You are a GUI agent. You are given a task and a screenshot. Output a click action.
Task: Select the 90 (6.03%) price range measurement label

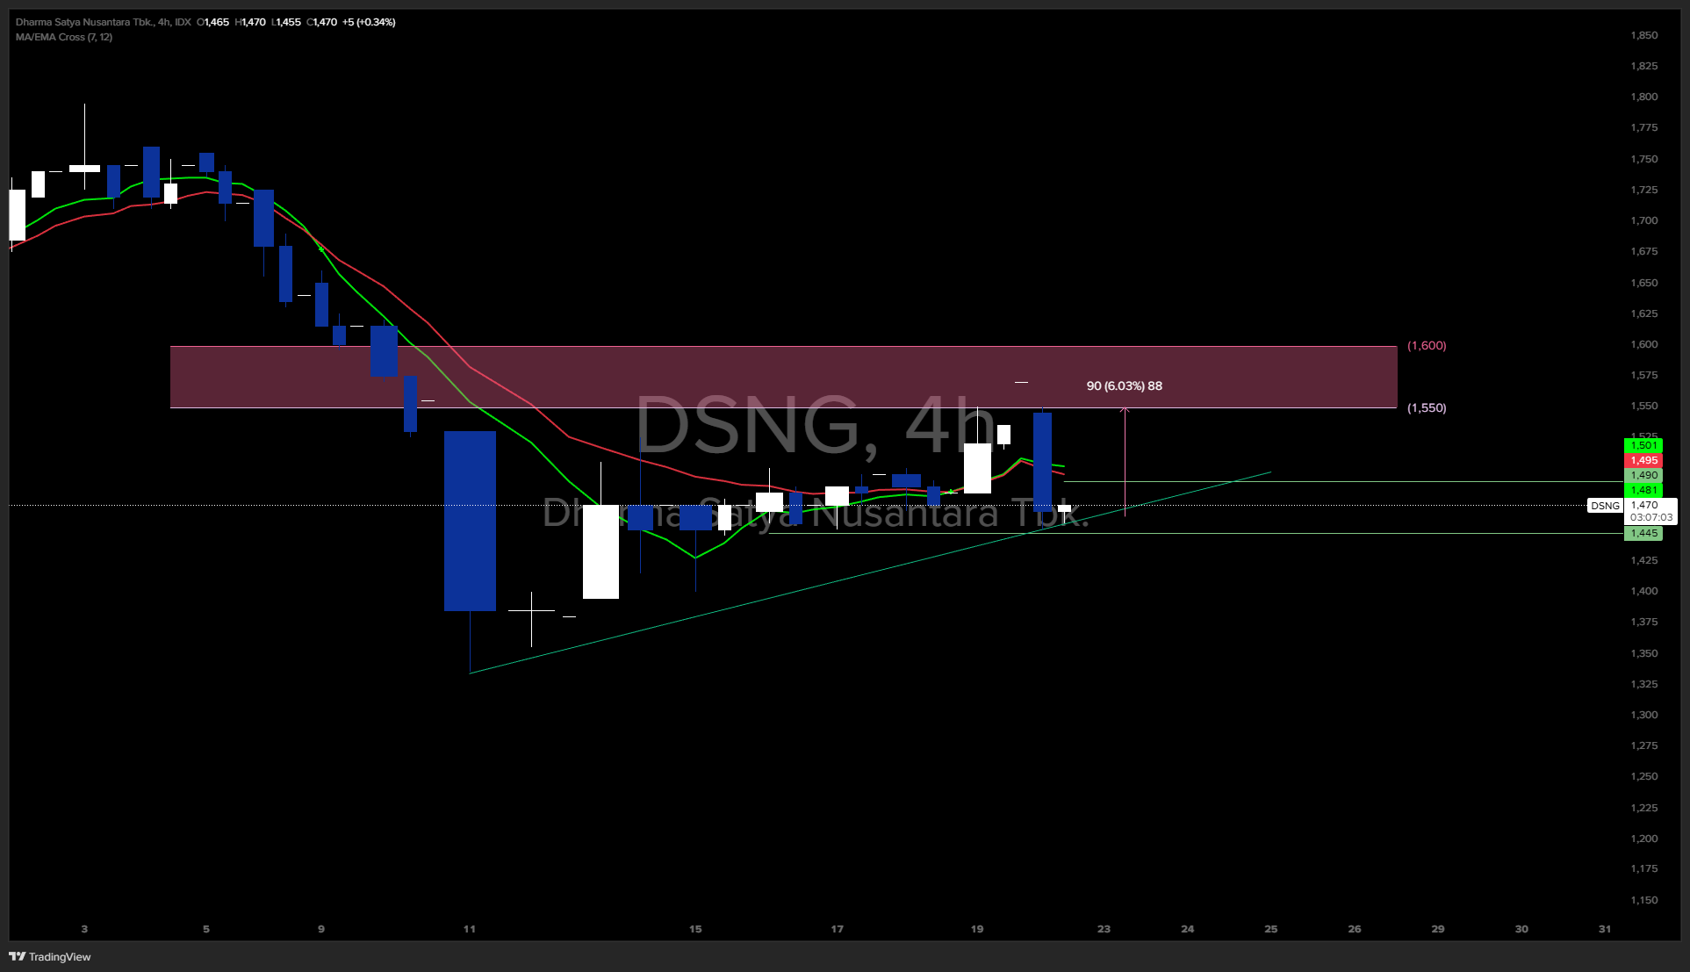pyautogui.click(x=1124, y=385)
